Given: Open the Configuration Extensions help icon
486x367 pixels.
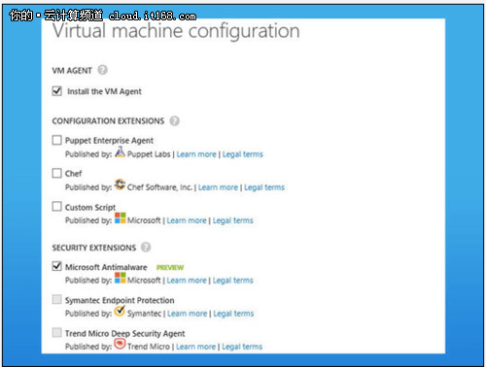Looking at the screenshot, I should tap(175, 120).
